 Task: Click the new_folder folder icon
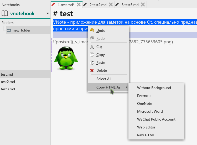point(9,30)
